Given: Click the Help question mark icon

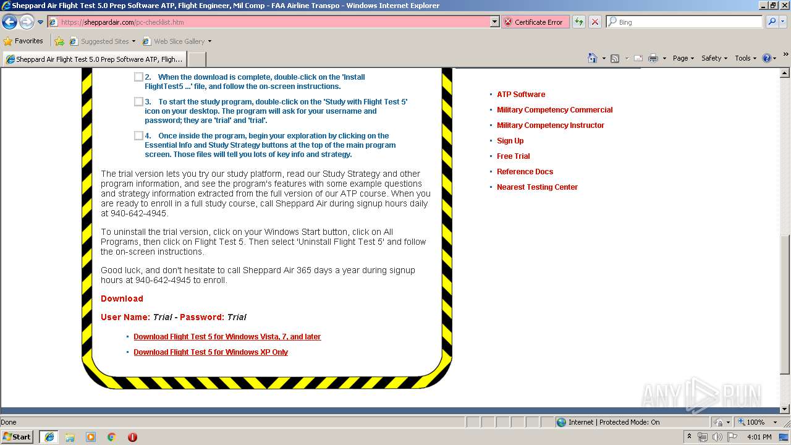Looking at the screenshot, I should click(x=767, y=58).
